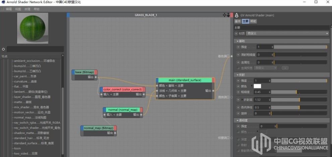Screen dimensions: 332x157
Task: Click the 法线 < 几何体 < 主要 input port
Action: 157,91
